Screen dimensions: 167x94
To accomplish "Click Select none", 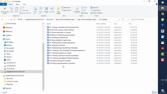I will point(95,10).
